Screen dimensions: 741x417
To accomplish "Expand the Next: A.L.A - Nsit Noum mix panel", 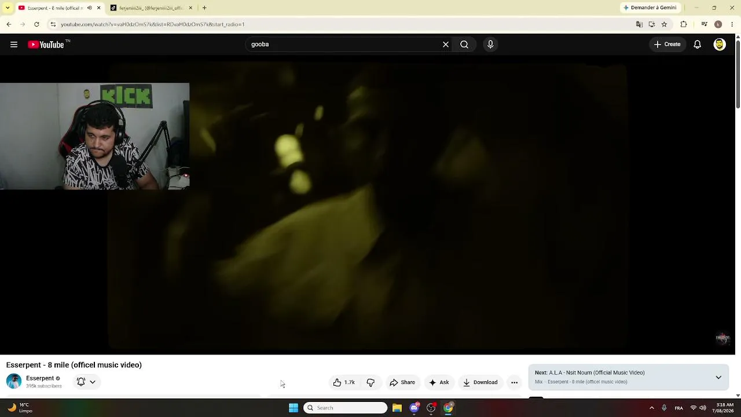I will (x=718, y=378).
